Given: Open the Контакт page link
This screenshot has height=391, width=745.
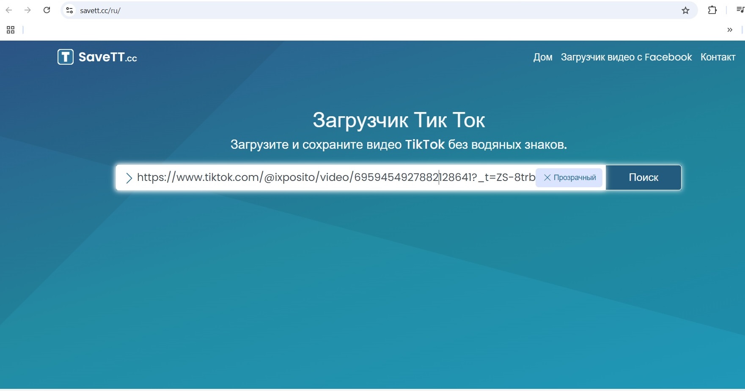Looking at the screenshot, I should pos(718,57).
